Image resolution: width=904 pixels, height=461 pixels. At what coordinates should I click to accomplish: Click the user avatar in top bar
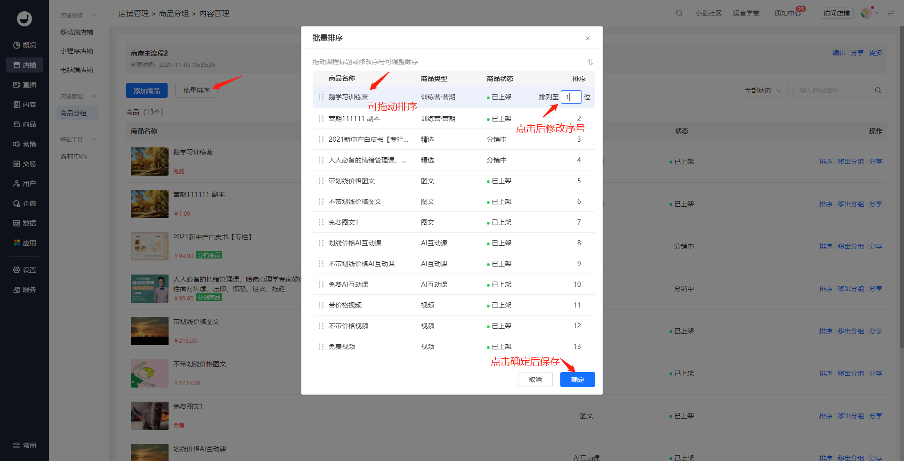click(x=866, y=13)
